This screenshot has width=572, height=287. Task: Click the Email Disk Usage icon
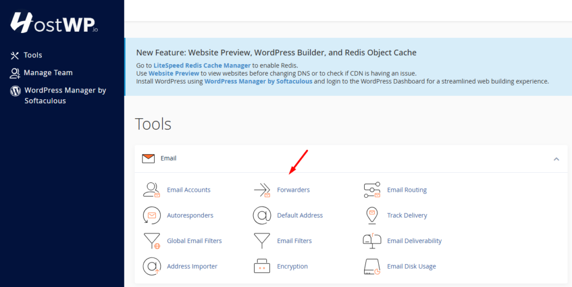pos(372,266)
